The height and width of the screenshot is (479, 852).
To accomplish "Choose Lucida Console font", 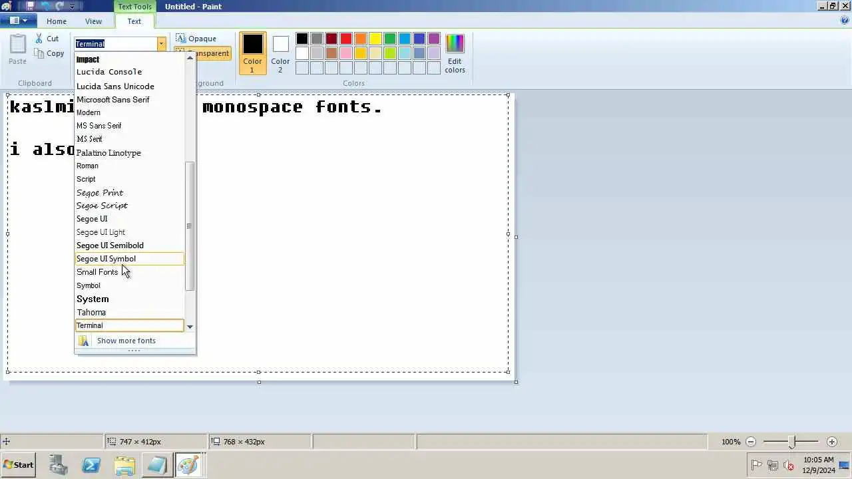I will (130, 72).
